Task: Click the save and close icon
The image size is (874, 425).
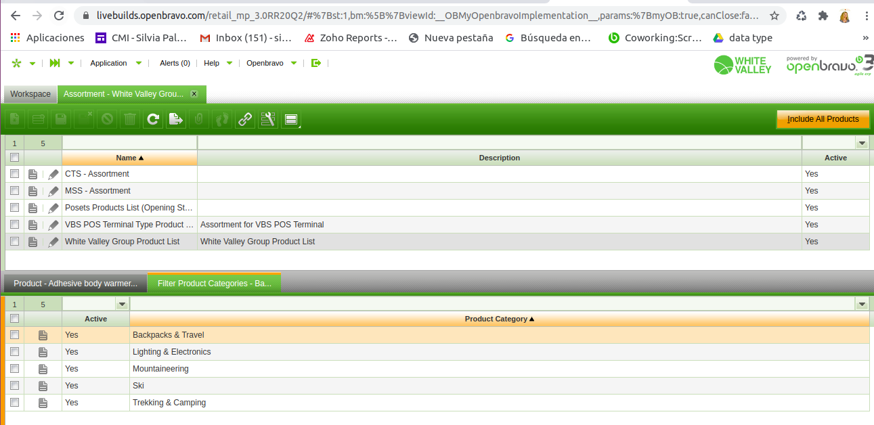Action: click(84, 119)
